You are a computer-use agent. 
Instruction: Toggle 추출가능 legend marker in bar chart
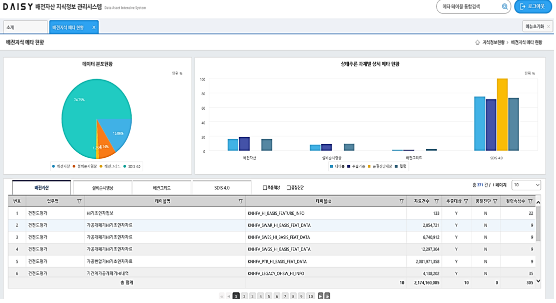[x=349, y=166]
